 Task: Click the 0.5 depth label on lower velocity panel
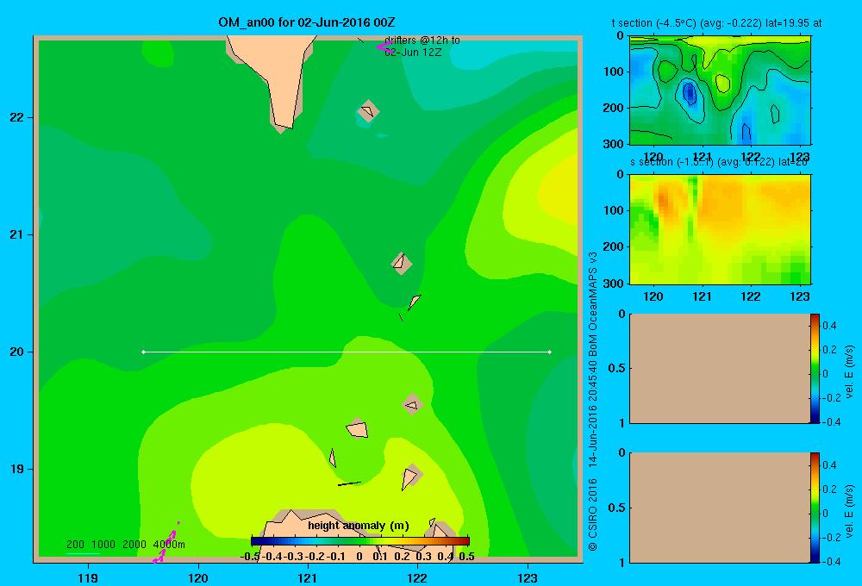(617, 508)
